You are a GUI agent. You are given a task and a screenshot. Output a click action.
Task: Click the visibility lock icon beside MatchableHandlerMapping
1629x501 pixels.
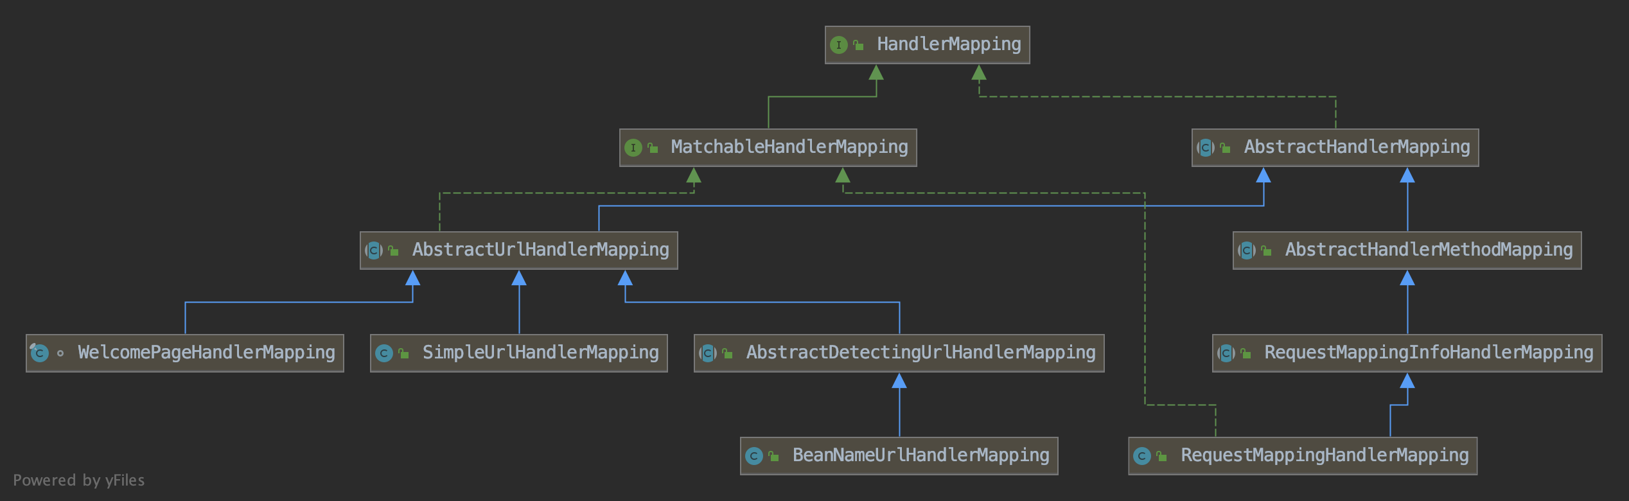coord(653,148)
